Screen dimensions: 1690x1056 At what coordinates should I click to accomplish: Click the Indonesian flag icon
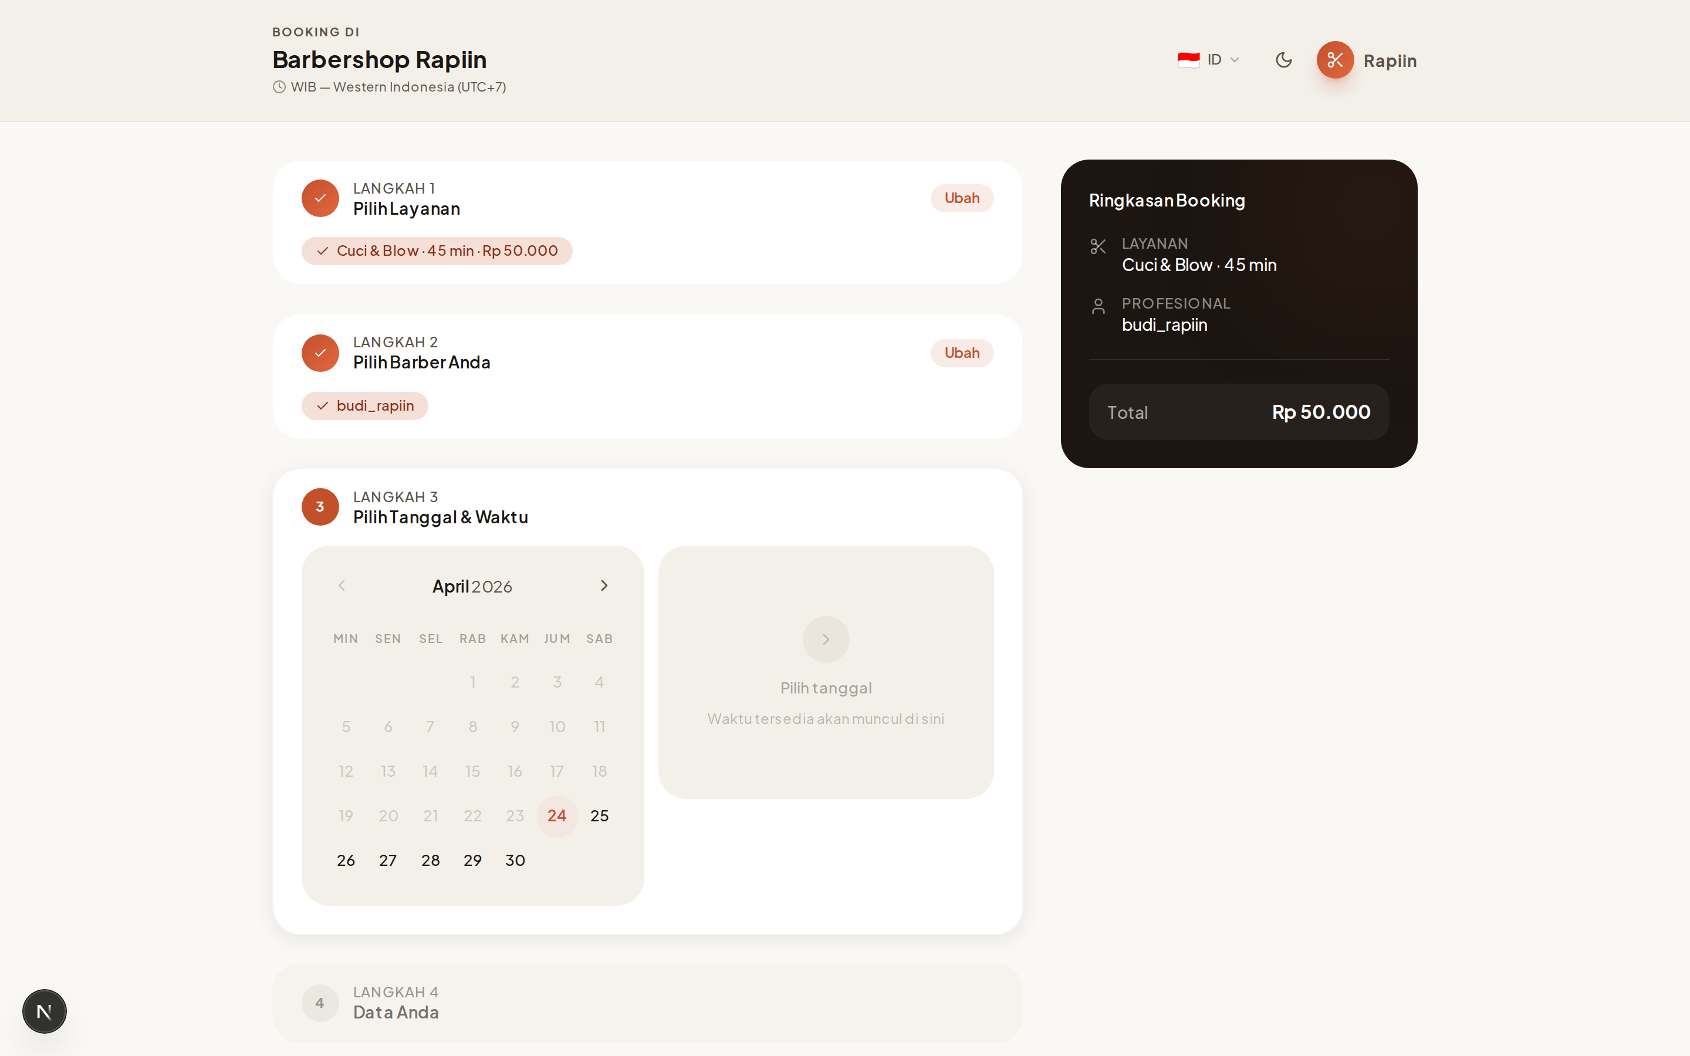[1188, 60]
